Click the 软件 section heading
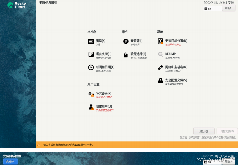Screen dimensions: 238x165 [x=125, y=32]
